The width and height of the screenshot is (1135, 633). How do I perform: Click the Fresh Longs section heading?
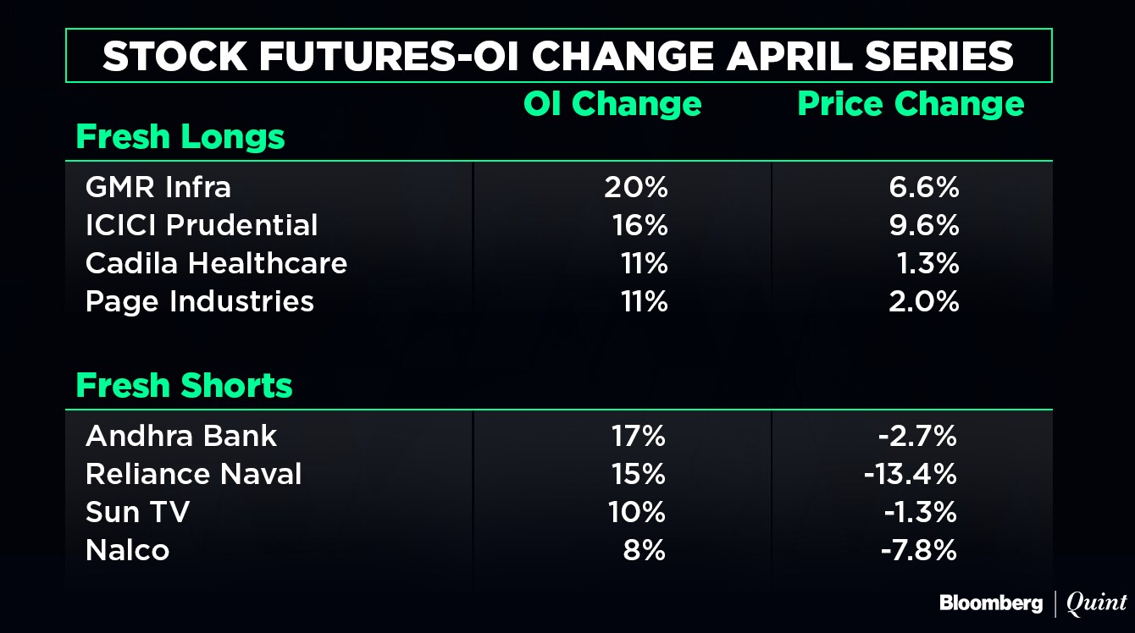pyautogui.click(x=180, y=137)
